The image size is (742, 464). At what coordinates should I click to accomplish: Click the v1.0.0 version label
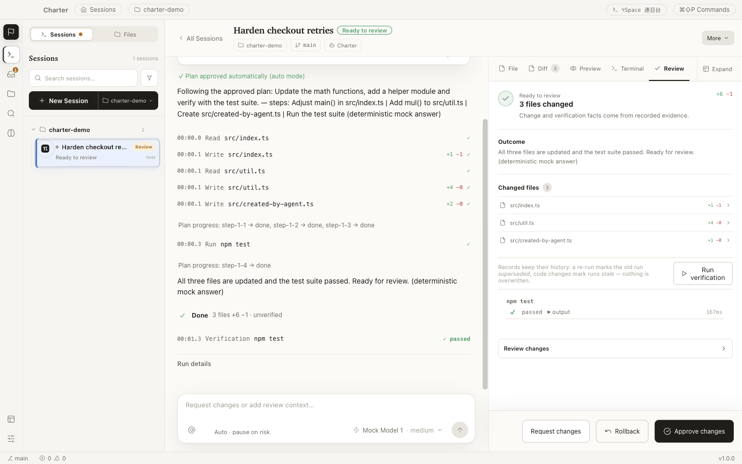727,458
